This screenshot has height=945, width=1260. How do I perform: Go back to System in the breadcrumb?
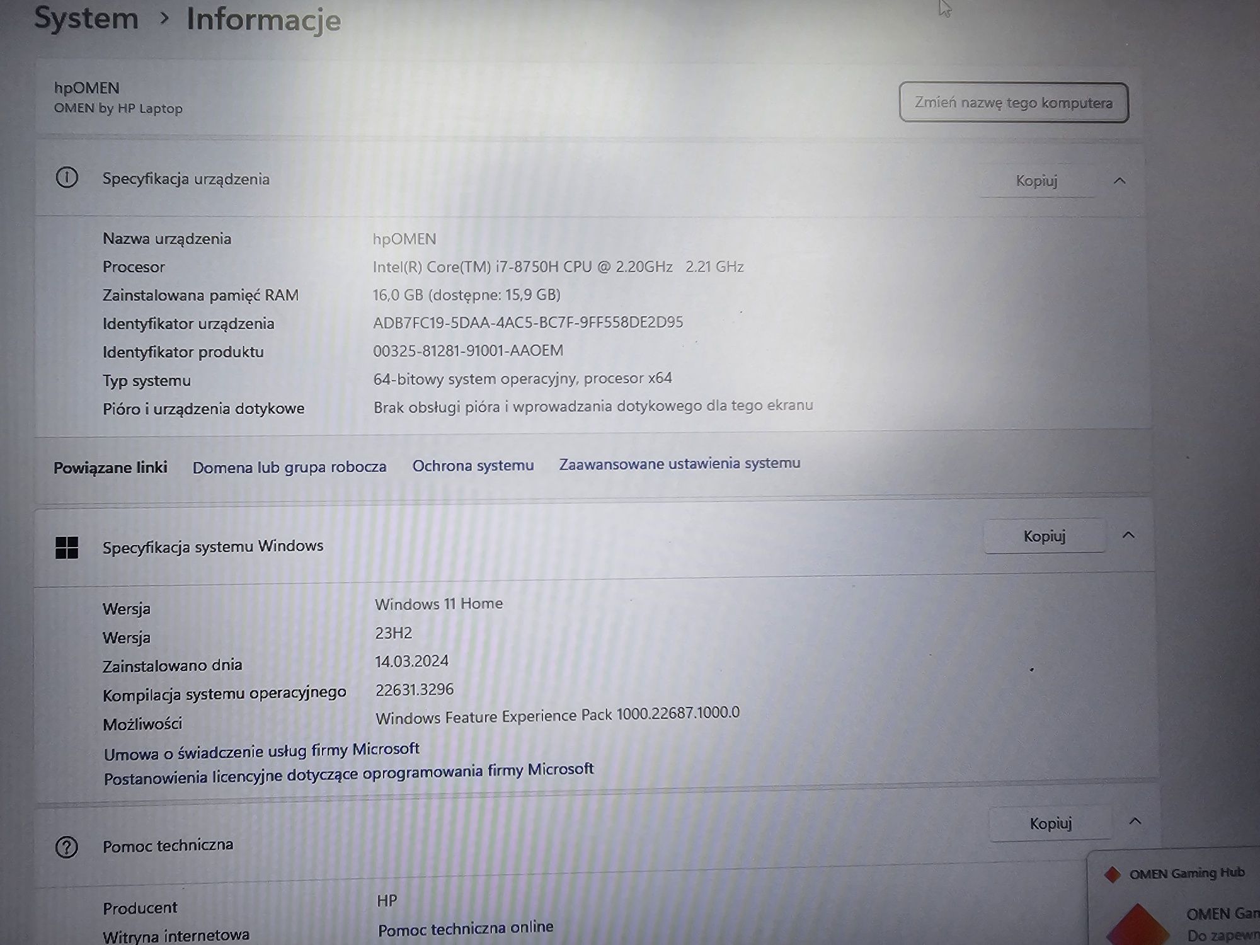click(86, 18)
